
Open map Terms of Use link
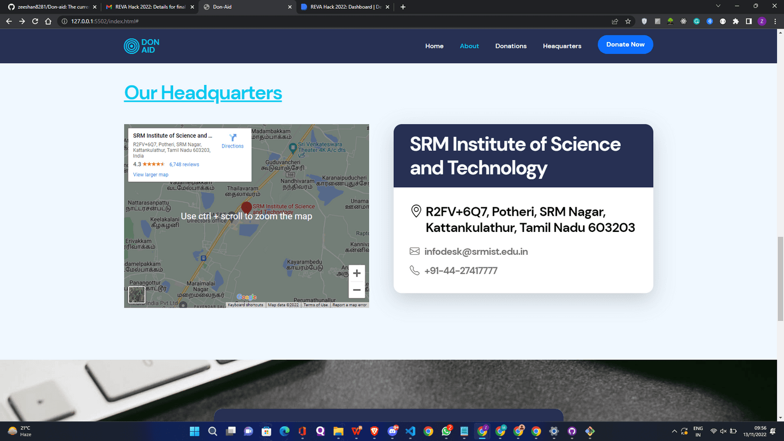coord(316,305)
